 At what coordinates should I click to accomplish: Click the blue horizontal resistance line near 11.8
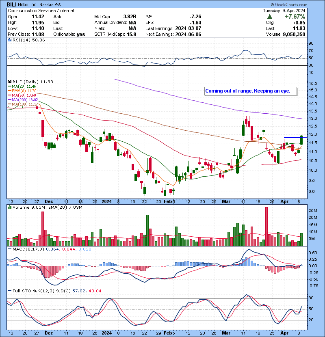click(295, 137)
